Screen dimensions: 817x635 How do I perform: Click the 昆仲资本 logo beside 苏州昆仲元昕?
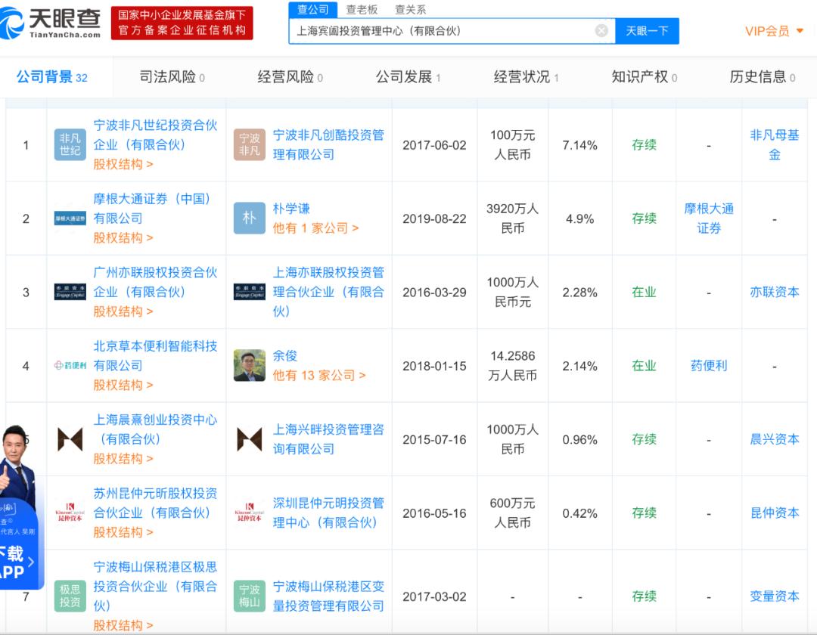(70, 513)
